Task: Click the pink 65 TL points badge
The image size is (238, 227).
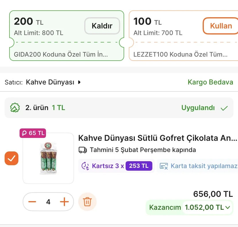Action: [33, 133]
